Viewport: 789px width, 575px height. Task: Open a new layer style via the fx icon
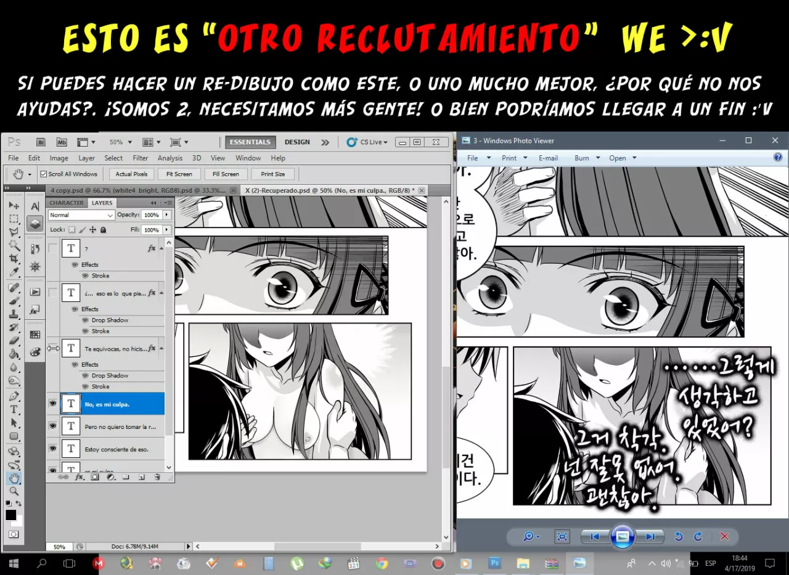click(80, 477)
